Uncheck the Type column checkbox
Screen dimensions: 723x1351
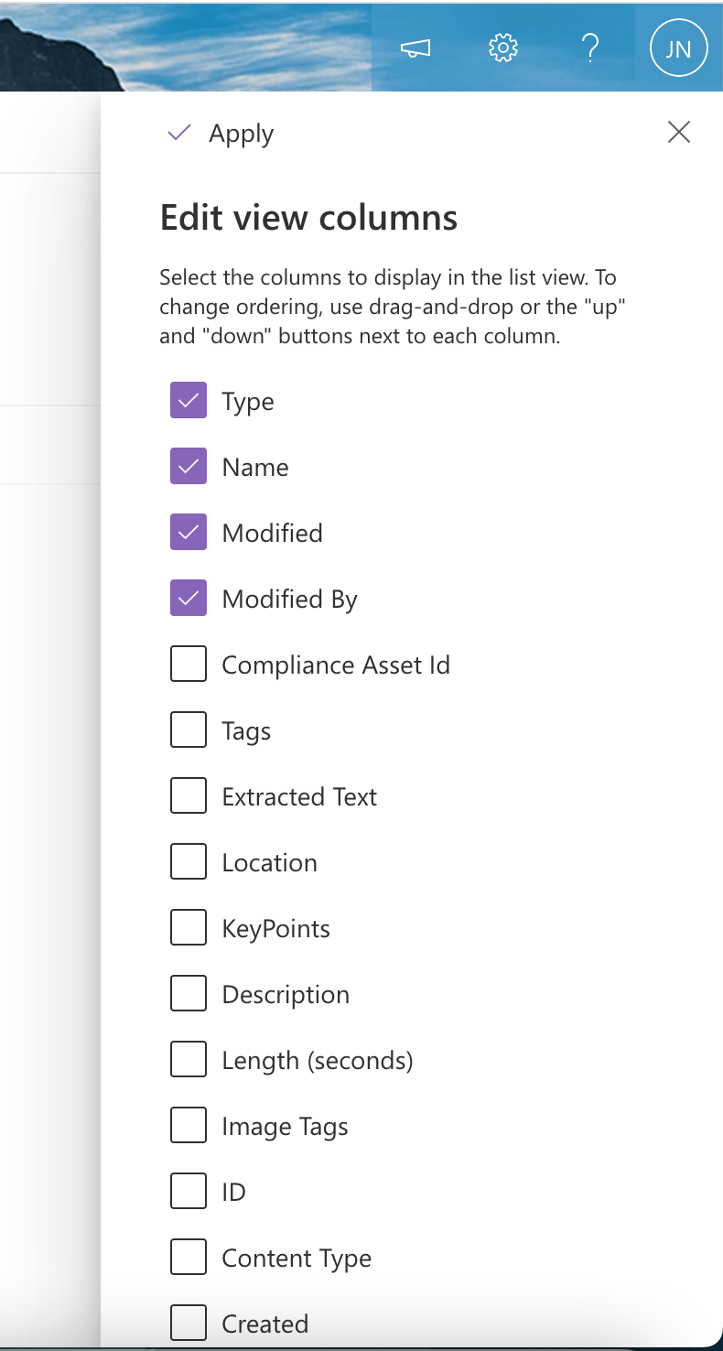(189, 401)
